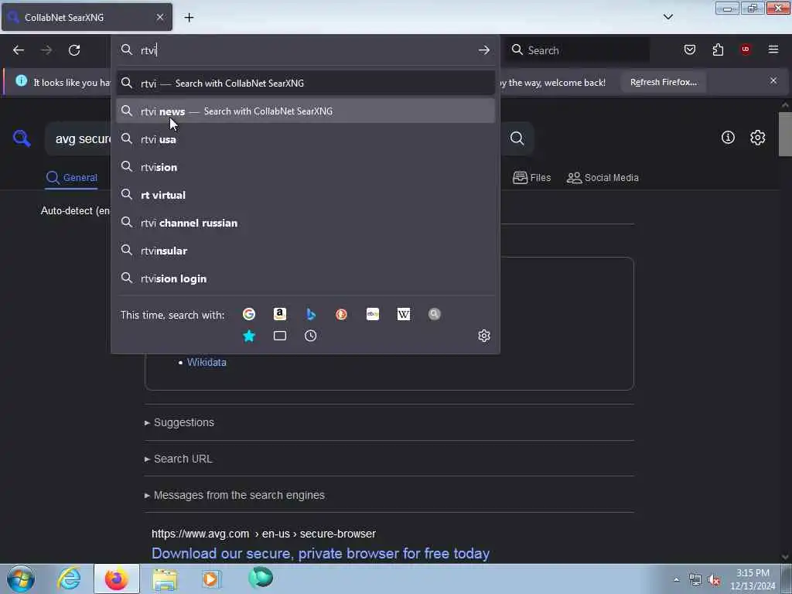Search bookmarks using the star icon

[249, 336]
